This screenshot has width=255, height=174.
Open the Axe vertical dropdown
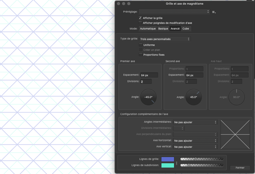coord(195,147)
